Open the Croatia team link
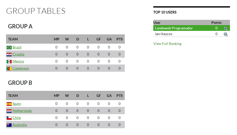This screenshot has height=135, width=237. [x=18, y=54]
